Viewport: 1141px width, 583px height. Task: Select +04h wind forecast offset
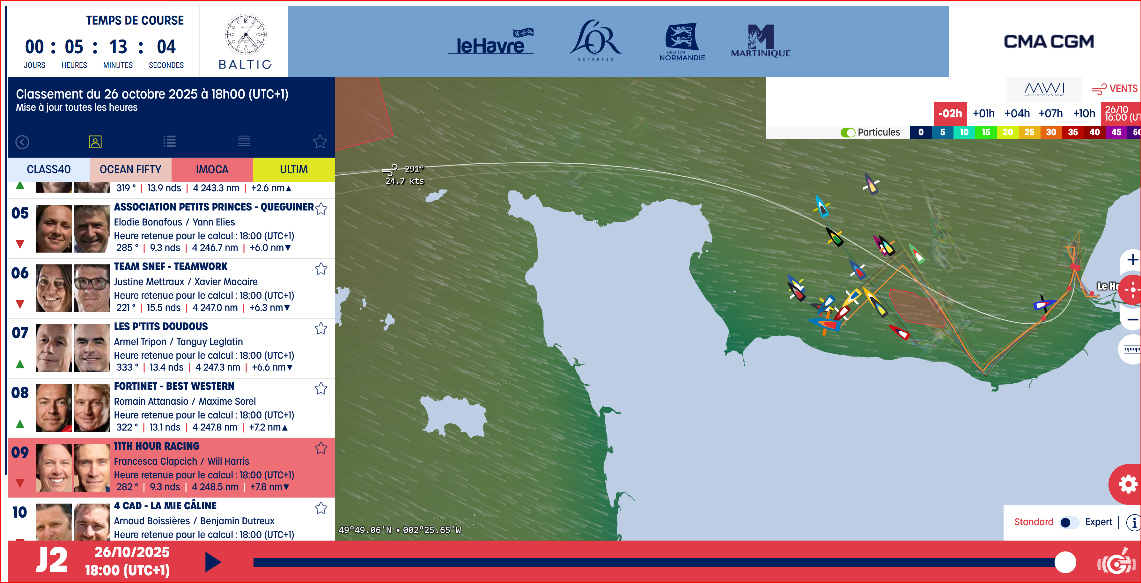(1017, 114)
